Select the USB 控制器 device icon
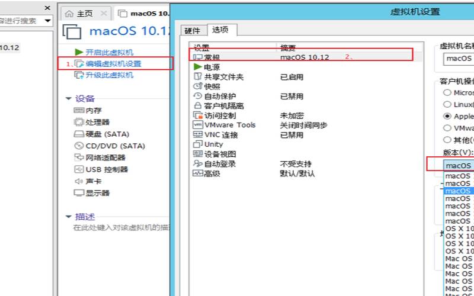 tap(79, 169)
